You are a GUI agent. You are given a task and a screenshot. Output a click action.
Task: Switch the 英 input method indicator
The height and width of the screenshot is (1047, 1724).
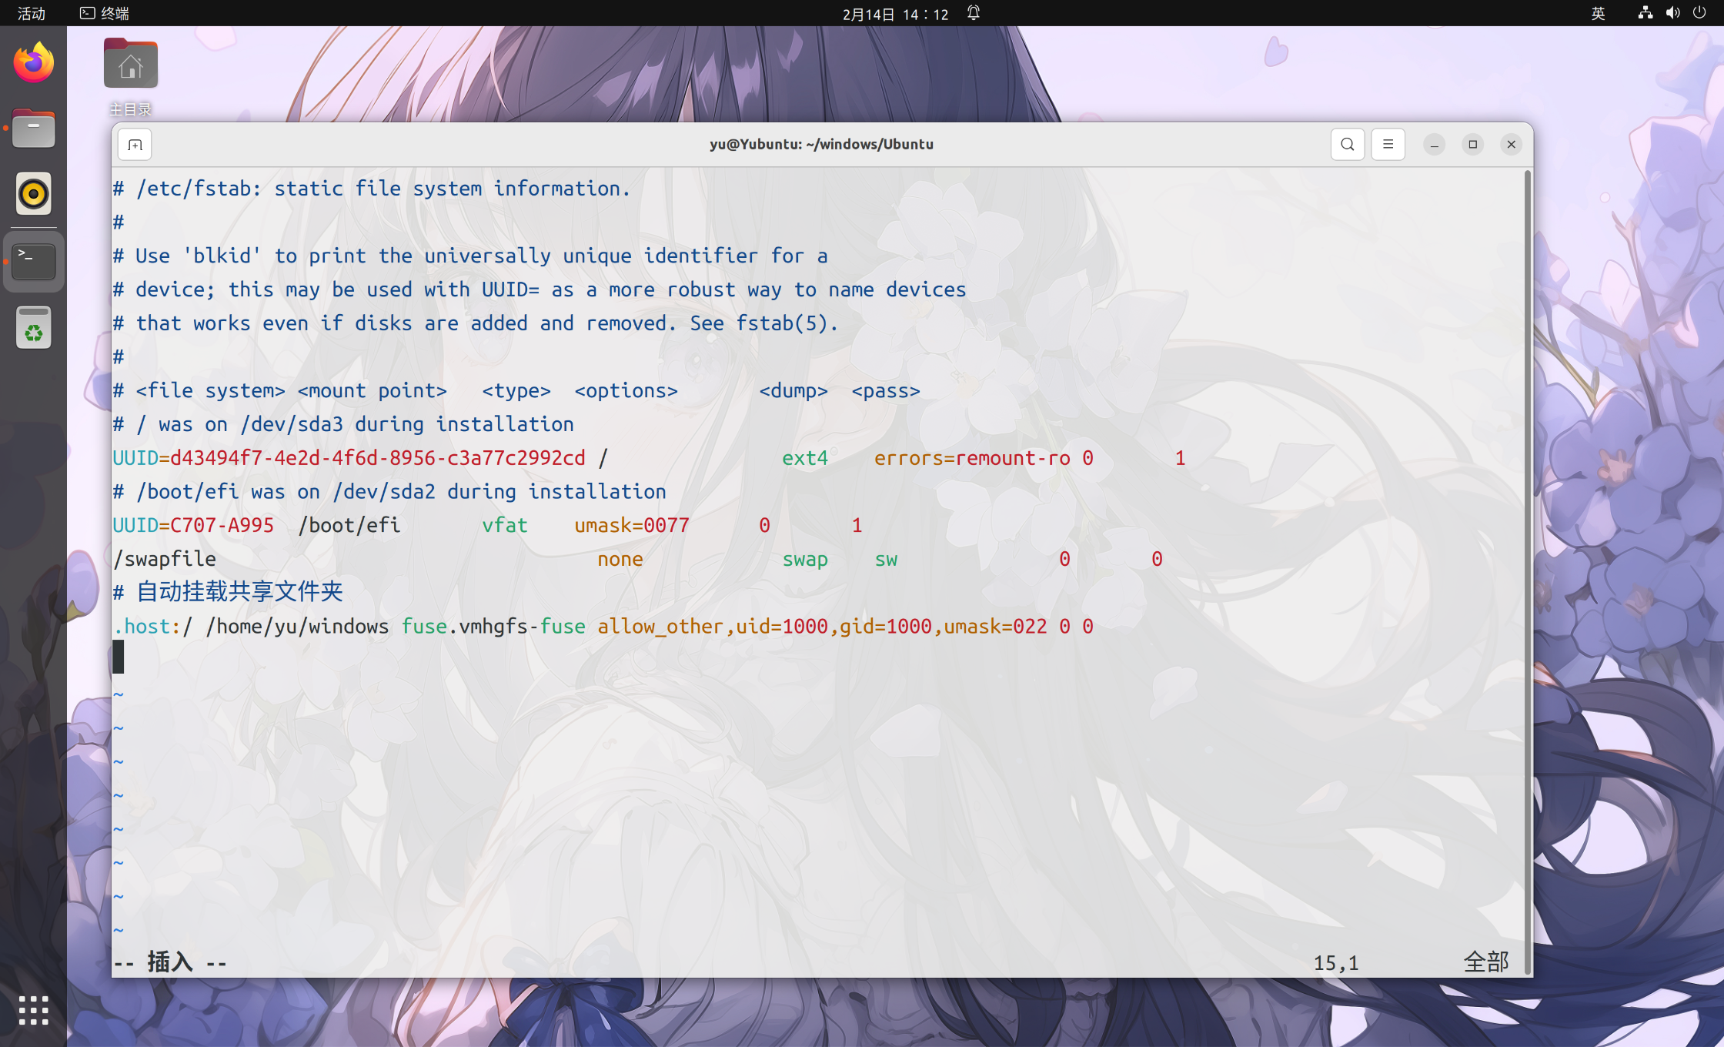1598,13
